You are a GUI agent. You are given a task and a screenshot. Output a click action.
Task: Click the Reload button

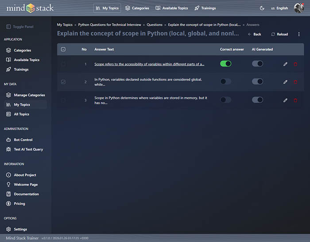click(279, 34)
